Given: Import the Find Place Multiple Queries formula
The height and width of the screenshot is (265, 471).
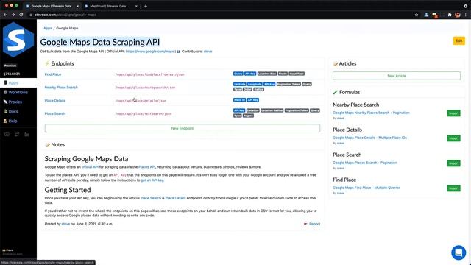Looking at the screenshot, I should [453, 188].
